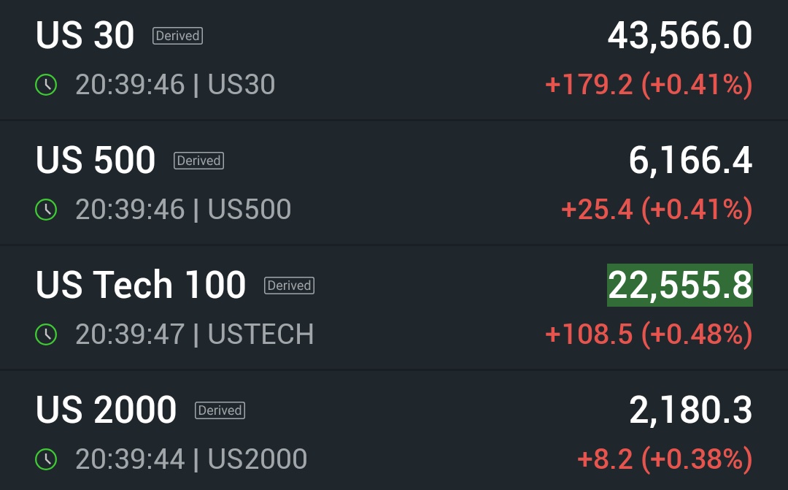788x490 pixels.
Task: Click the clock icon in US 2000 row
Action: click(46, 459)
